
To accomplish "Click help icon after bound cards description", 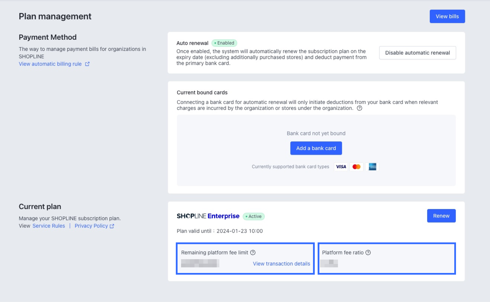I will [x=359, y=108].
